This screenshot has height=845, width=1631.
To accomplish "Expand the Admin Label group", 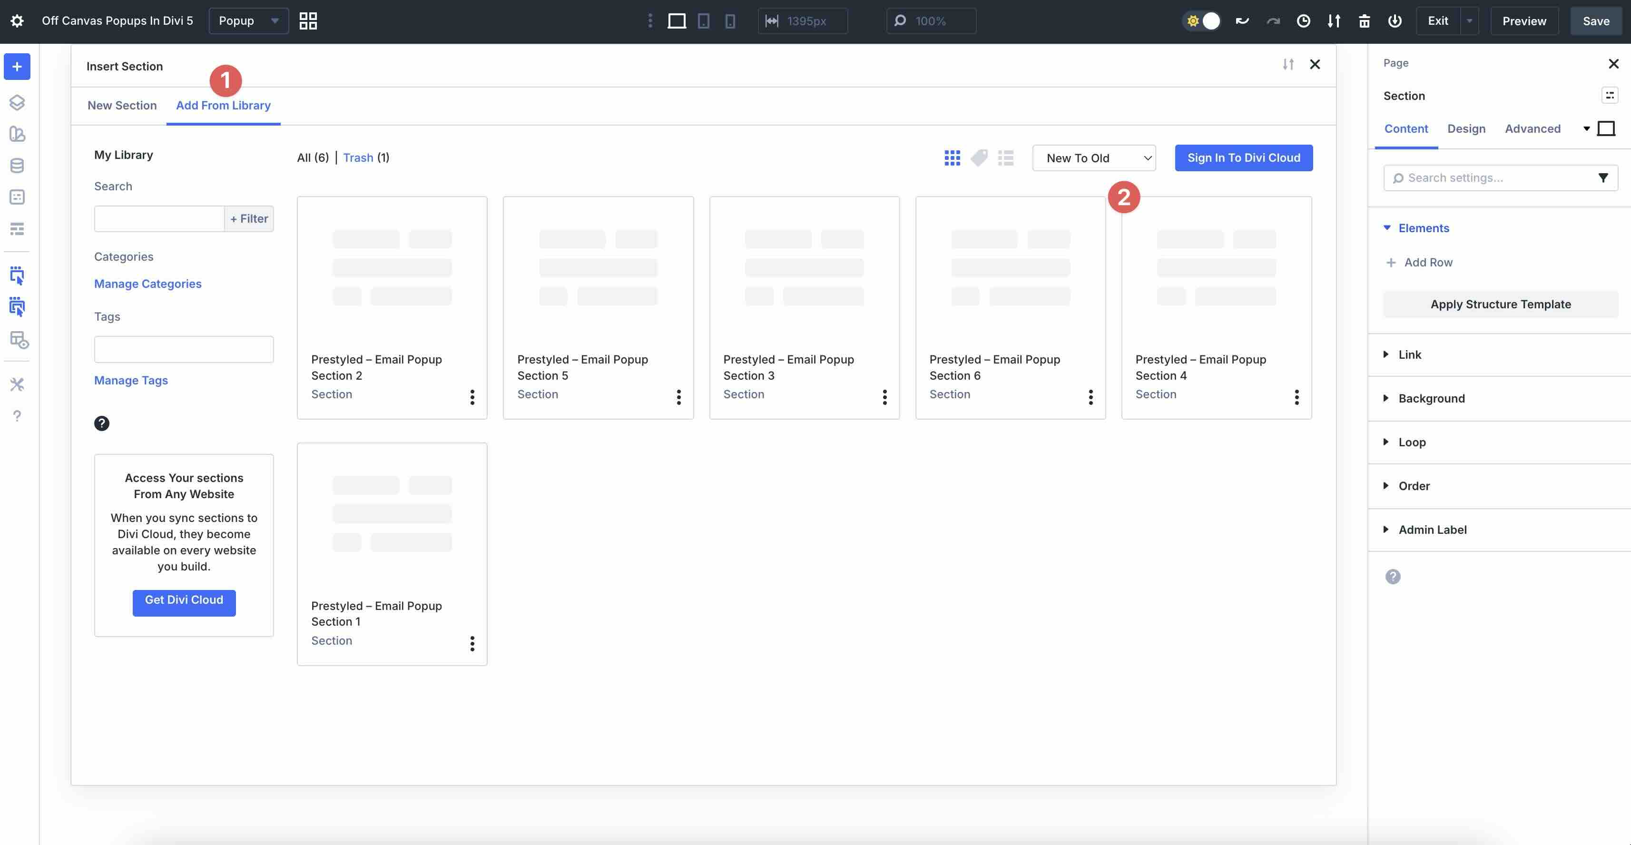I will pyautogui.click(x=1432, y=530).
